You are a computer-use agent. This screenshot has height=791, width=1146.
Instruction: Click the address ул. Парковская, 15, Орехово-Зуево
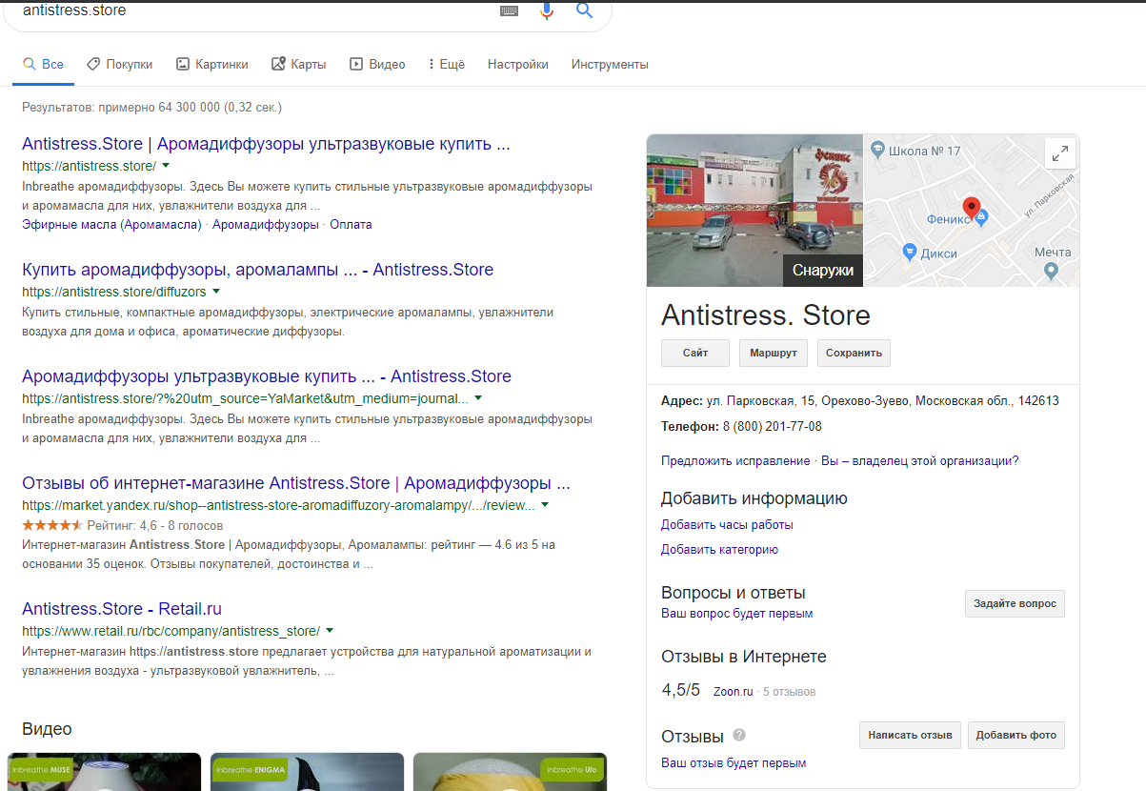[x=883, y=401]
